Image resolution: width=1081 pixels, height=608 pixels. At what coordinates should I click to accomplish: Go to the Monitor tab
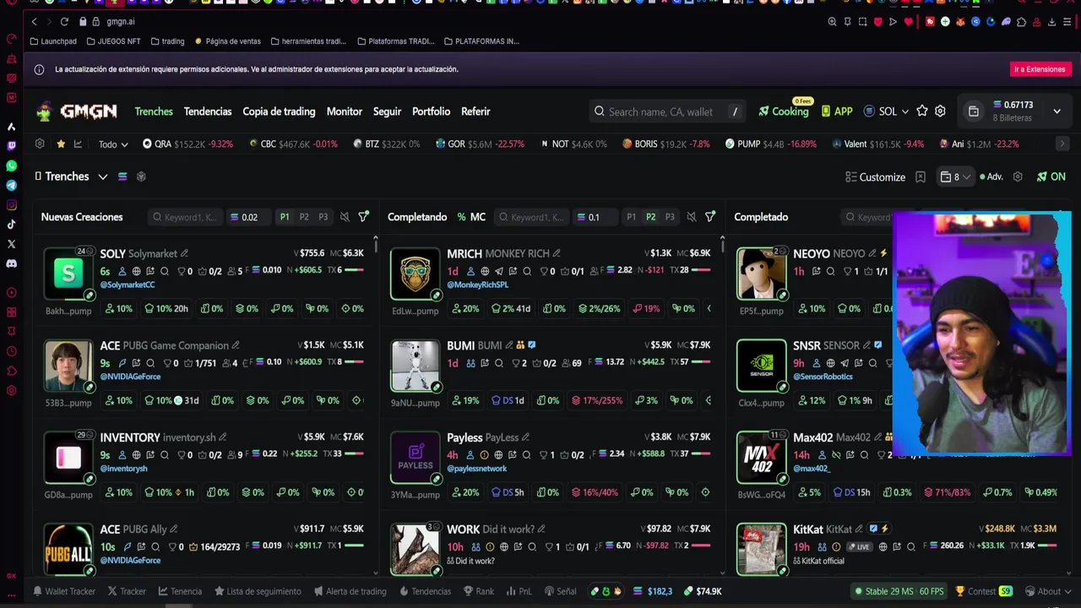345,111
